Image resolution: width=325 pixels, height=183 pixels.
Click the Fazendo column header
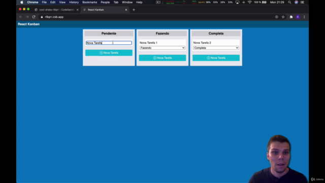[x=162, y=34]
